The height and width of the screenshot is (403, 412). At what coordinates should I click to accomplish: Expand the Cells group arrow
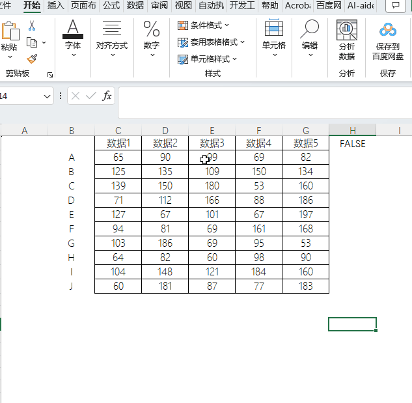[275, 55]
